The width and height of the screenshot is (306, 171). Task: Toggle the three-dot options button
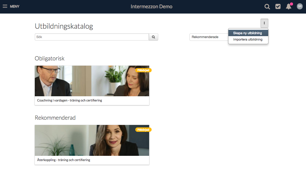264,23
